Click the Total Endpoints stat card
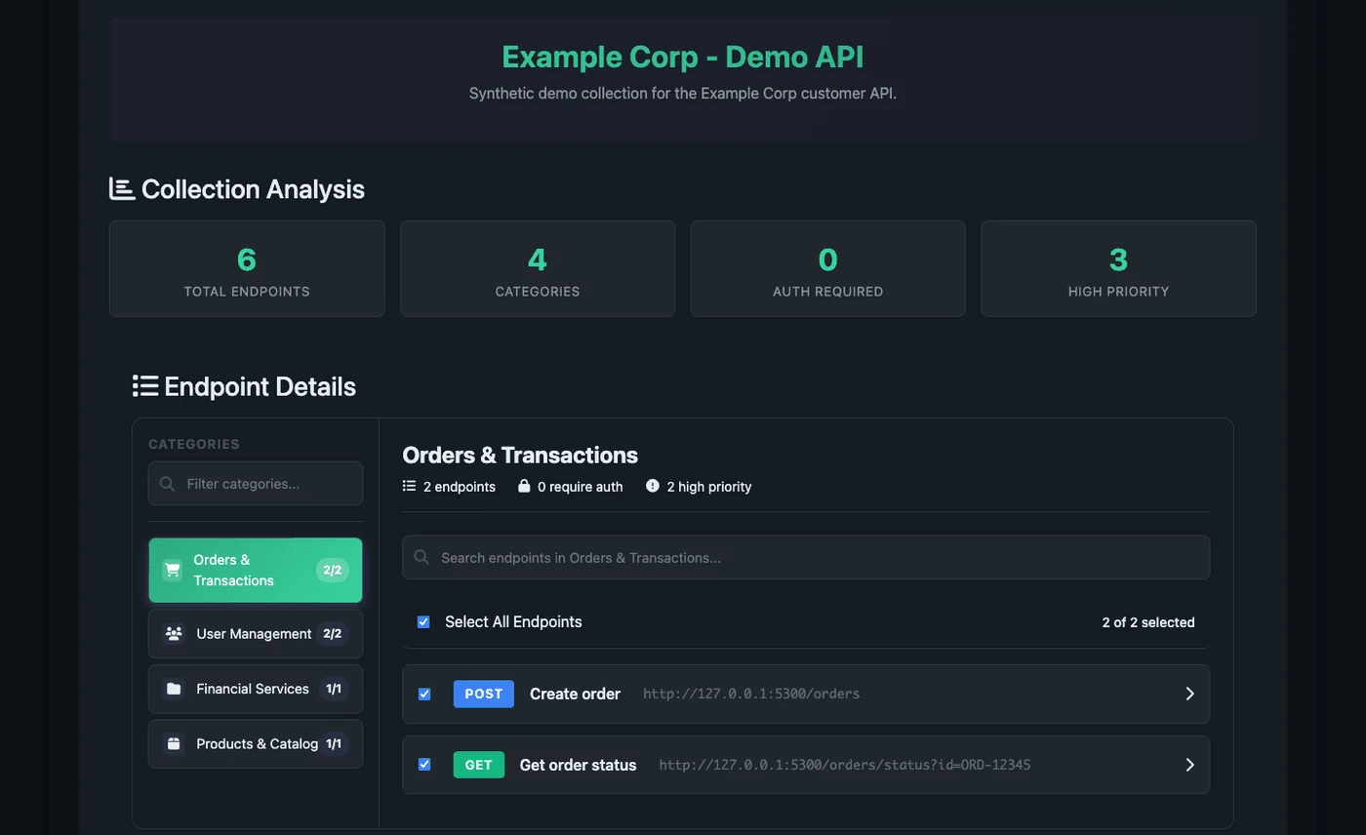 pyautogui.click(x=247, y=268)
